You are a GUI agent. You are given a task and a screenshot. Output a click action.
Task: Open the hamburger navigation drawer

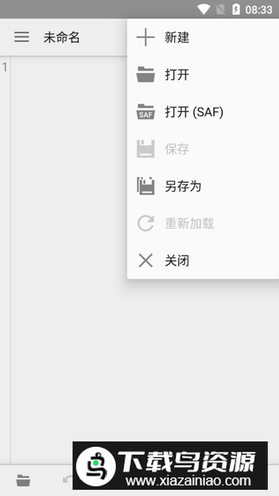click(x=22, y=37)
